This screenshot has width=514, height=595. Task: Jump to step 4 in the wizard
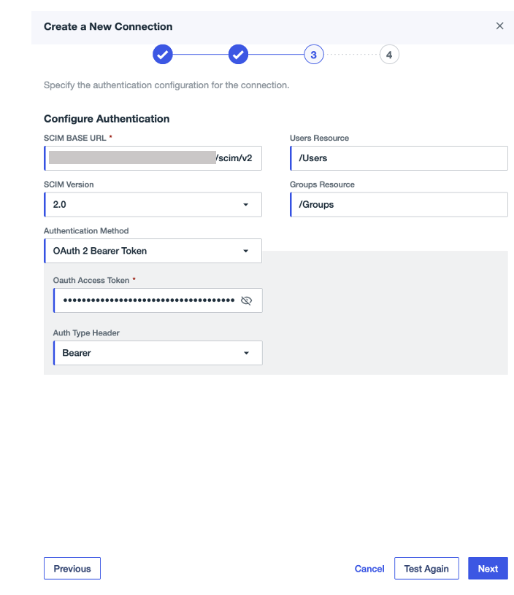(389, 54)
